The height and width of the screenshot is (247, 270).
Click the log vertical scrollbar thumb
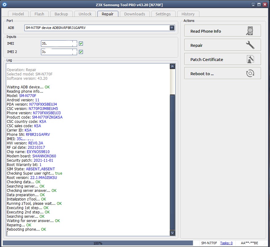172,162
